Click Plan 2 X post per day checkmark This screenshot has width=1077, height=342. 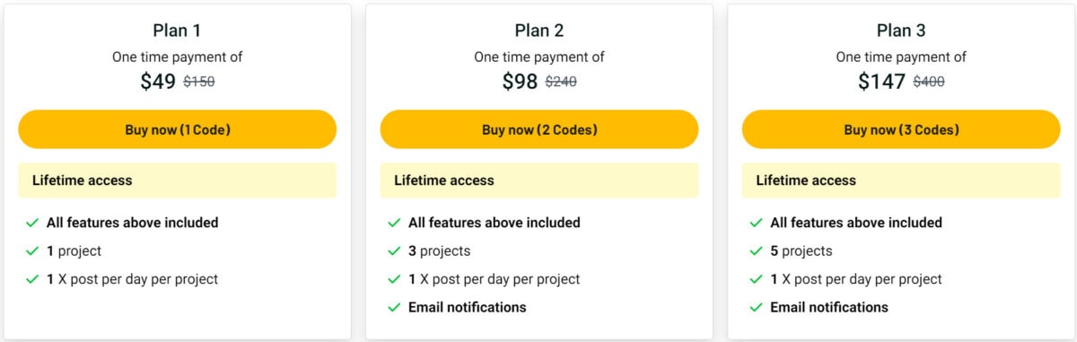pyautogui.click(x=394, y=279)
